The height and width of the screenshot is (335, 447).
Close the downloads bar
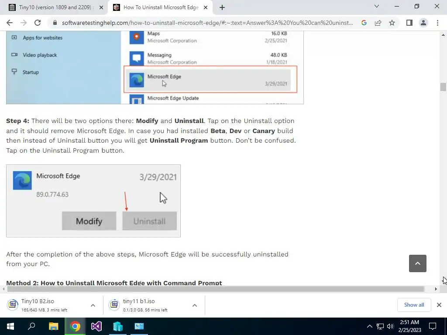pyautogui.click(x=439, y=305)
